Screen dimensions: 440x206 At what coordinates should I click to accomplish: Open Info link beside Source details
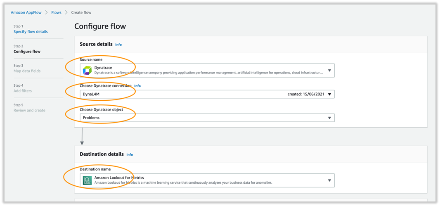(118, 45)
